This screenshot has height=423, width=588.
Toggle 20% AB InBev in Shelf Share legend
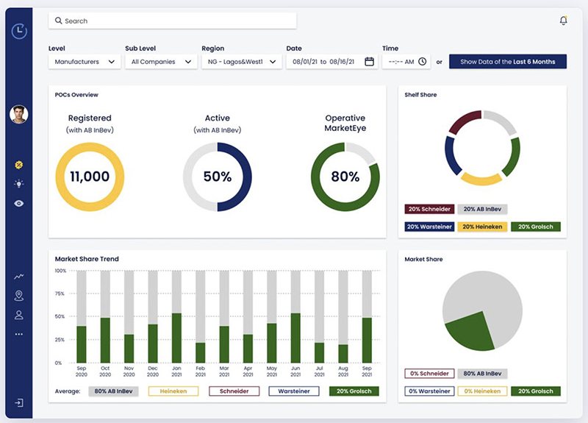coord(482,209)
